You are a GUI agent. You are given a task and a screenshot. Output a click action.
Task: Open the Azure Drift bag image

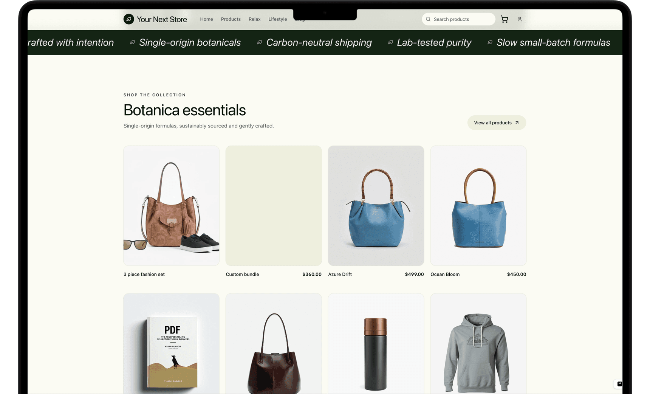[376, 206]
